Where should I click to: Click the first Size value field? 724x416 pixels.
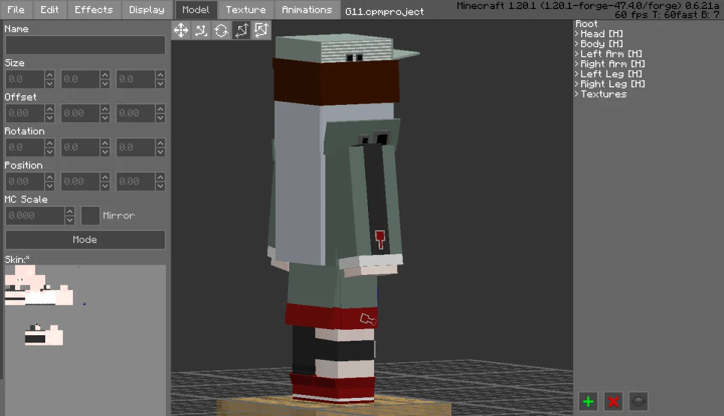25,79
